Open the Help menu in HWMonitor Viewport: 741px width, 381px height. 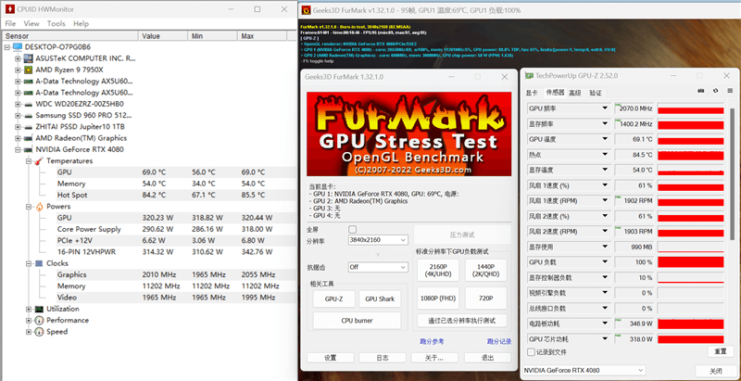[x=81, y=23]
